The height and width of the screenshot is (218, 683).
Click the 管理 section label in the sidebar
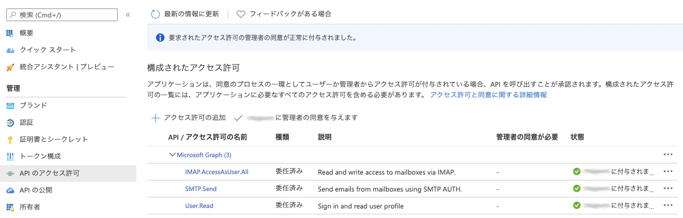point(13,88)
